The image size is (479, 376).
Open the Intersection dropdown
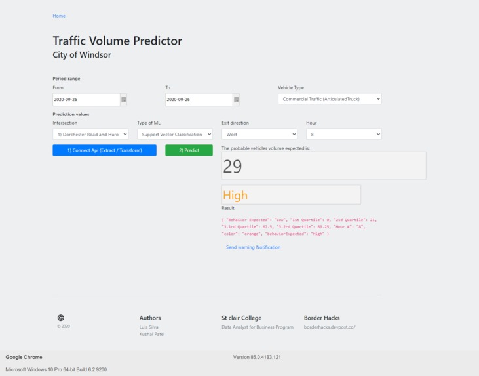[x=90, y=134]
